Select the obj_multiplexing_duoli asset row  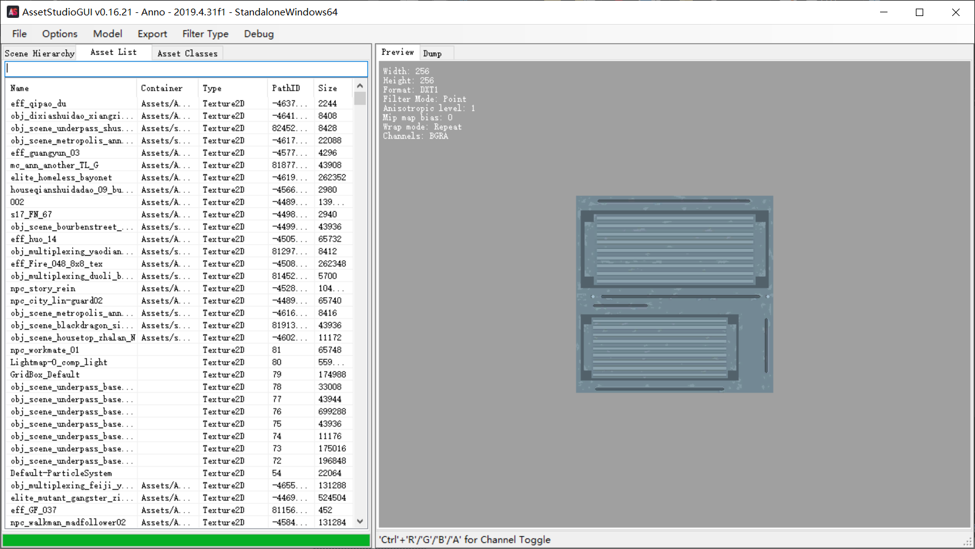[179, 276]
